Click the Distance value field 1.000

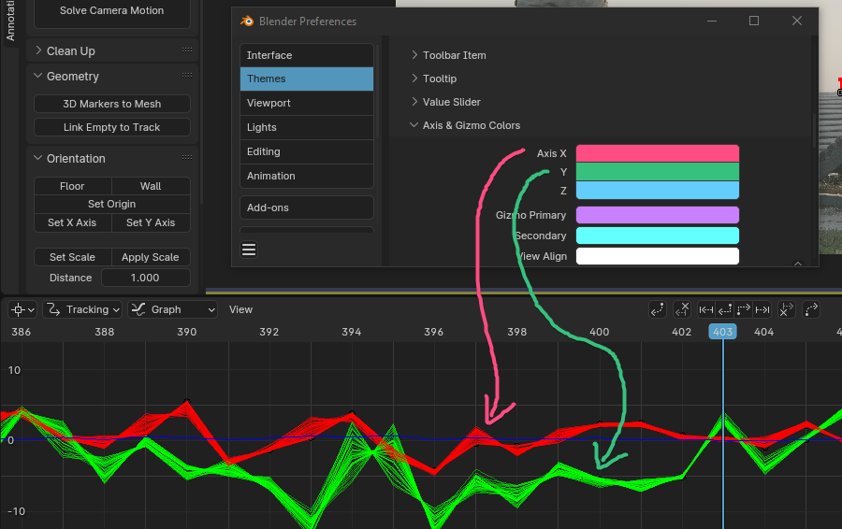(x=146, y=278)
